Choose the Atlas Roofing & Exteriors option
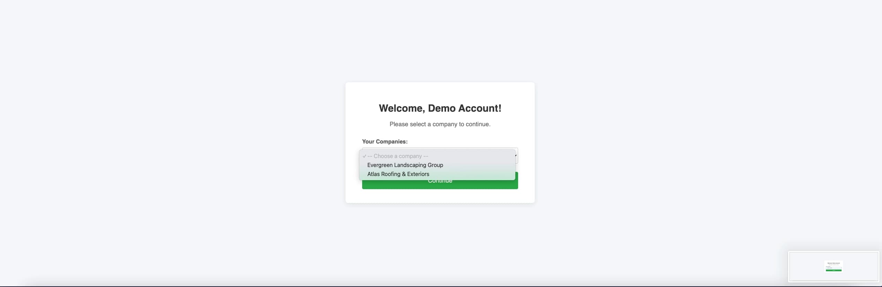882x287 pixels. tap(398, 174)
